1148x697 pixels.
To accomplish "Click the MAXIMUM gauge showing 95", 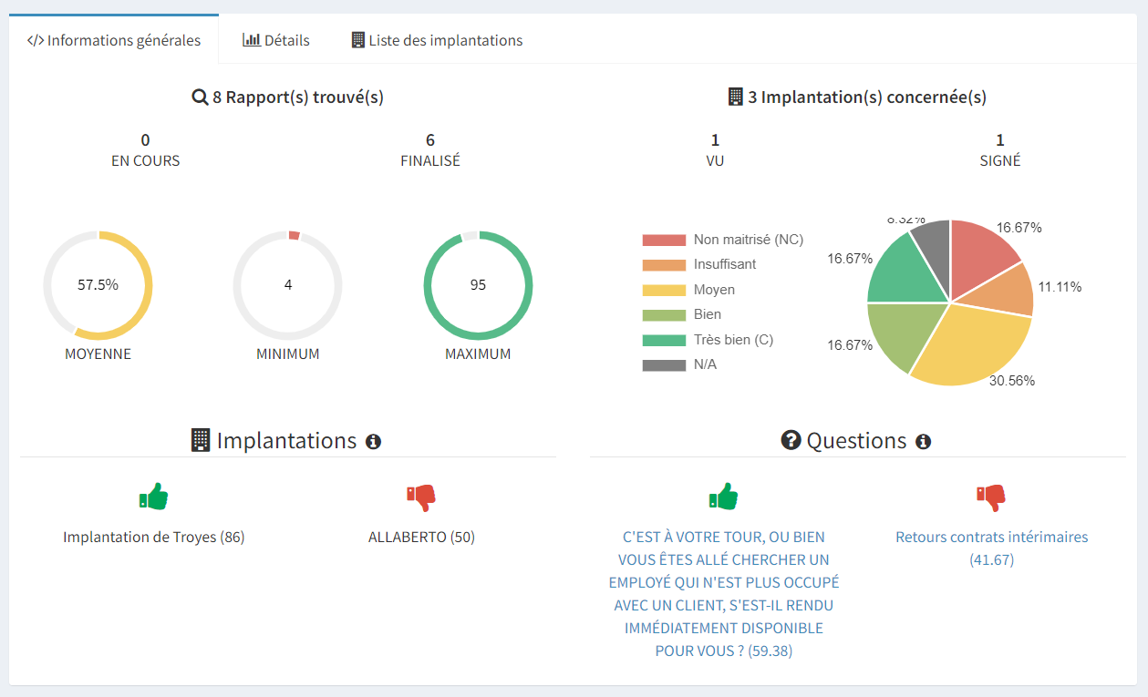I will 478,285.
